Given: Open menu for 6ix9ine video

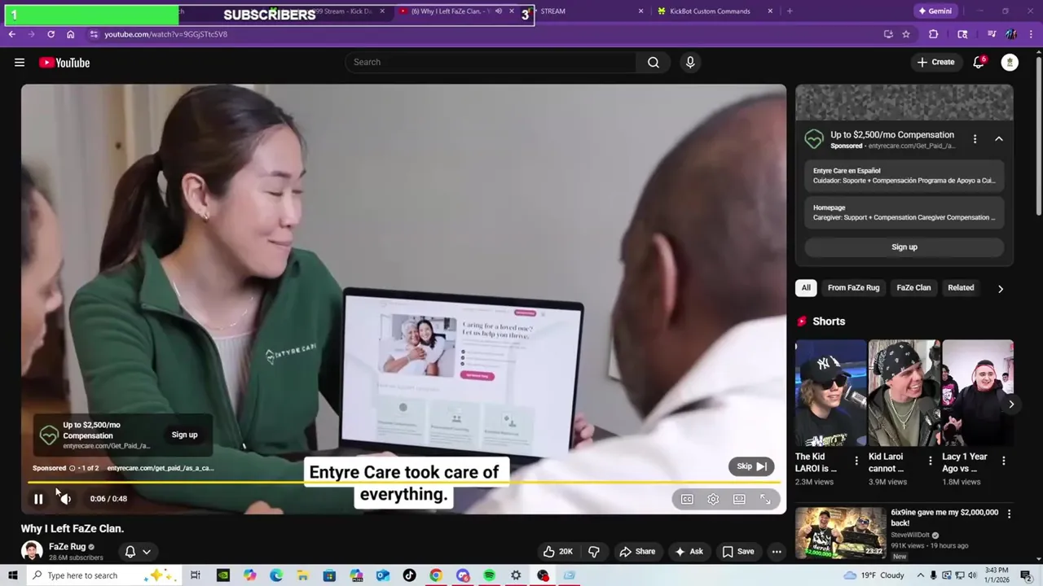Looking at the screenshot, I should pyautogui.click(x=1009, y=514).
